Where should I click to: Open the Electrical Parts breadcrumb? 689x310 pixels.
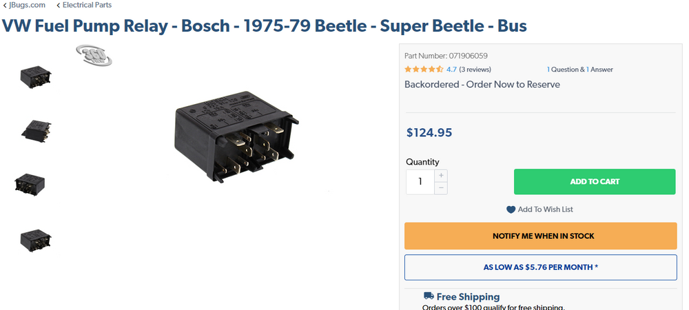[87, 6]
